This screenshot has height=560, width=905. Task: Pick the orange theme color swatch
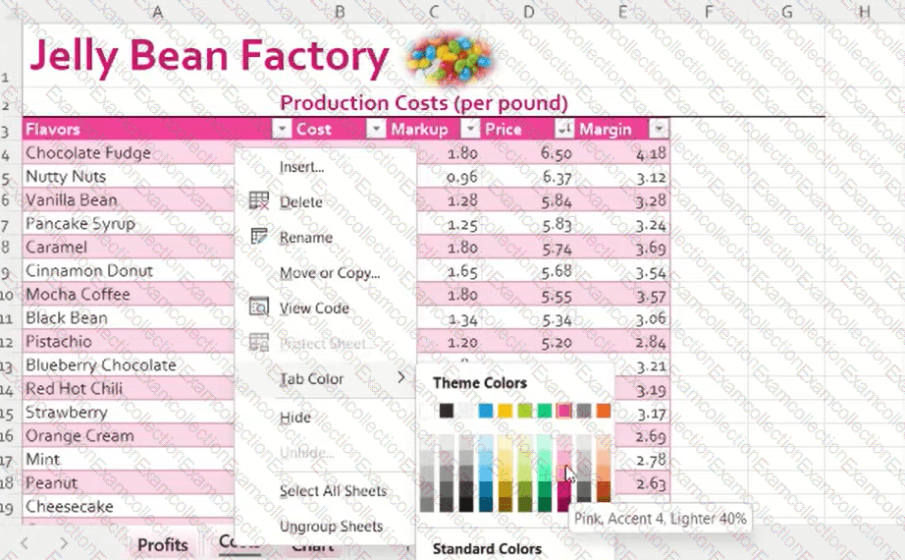pos(603,411)
